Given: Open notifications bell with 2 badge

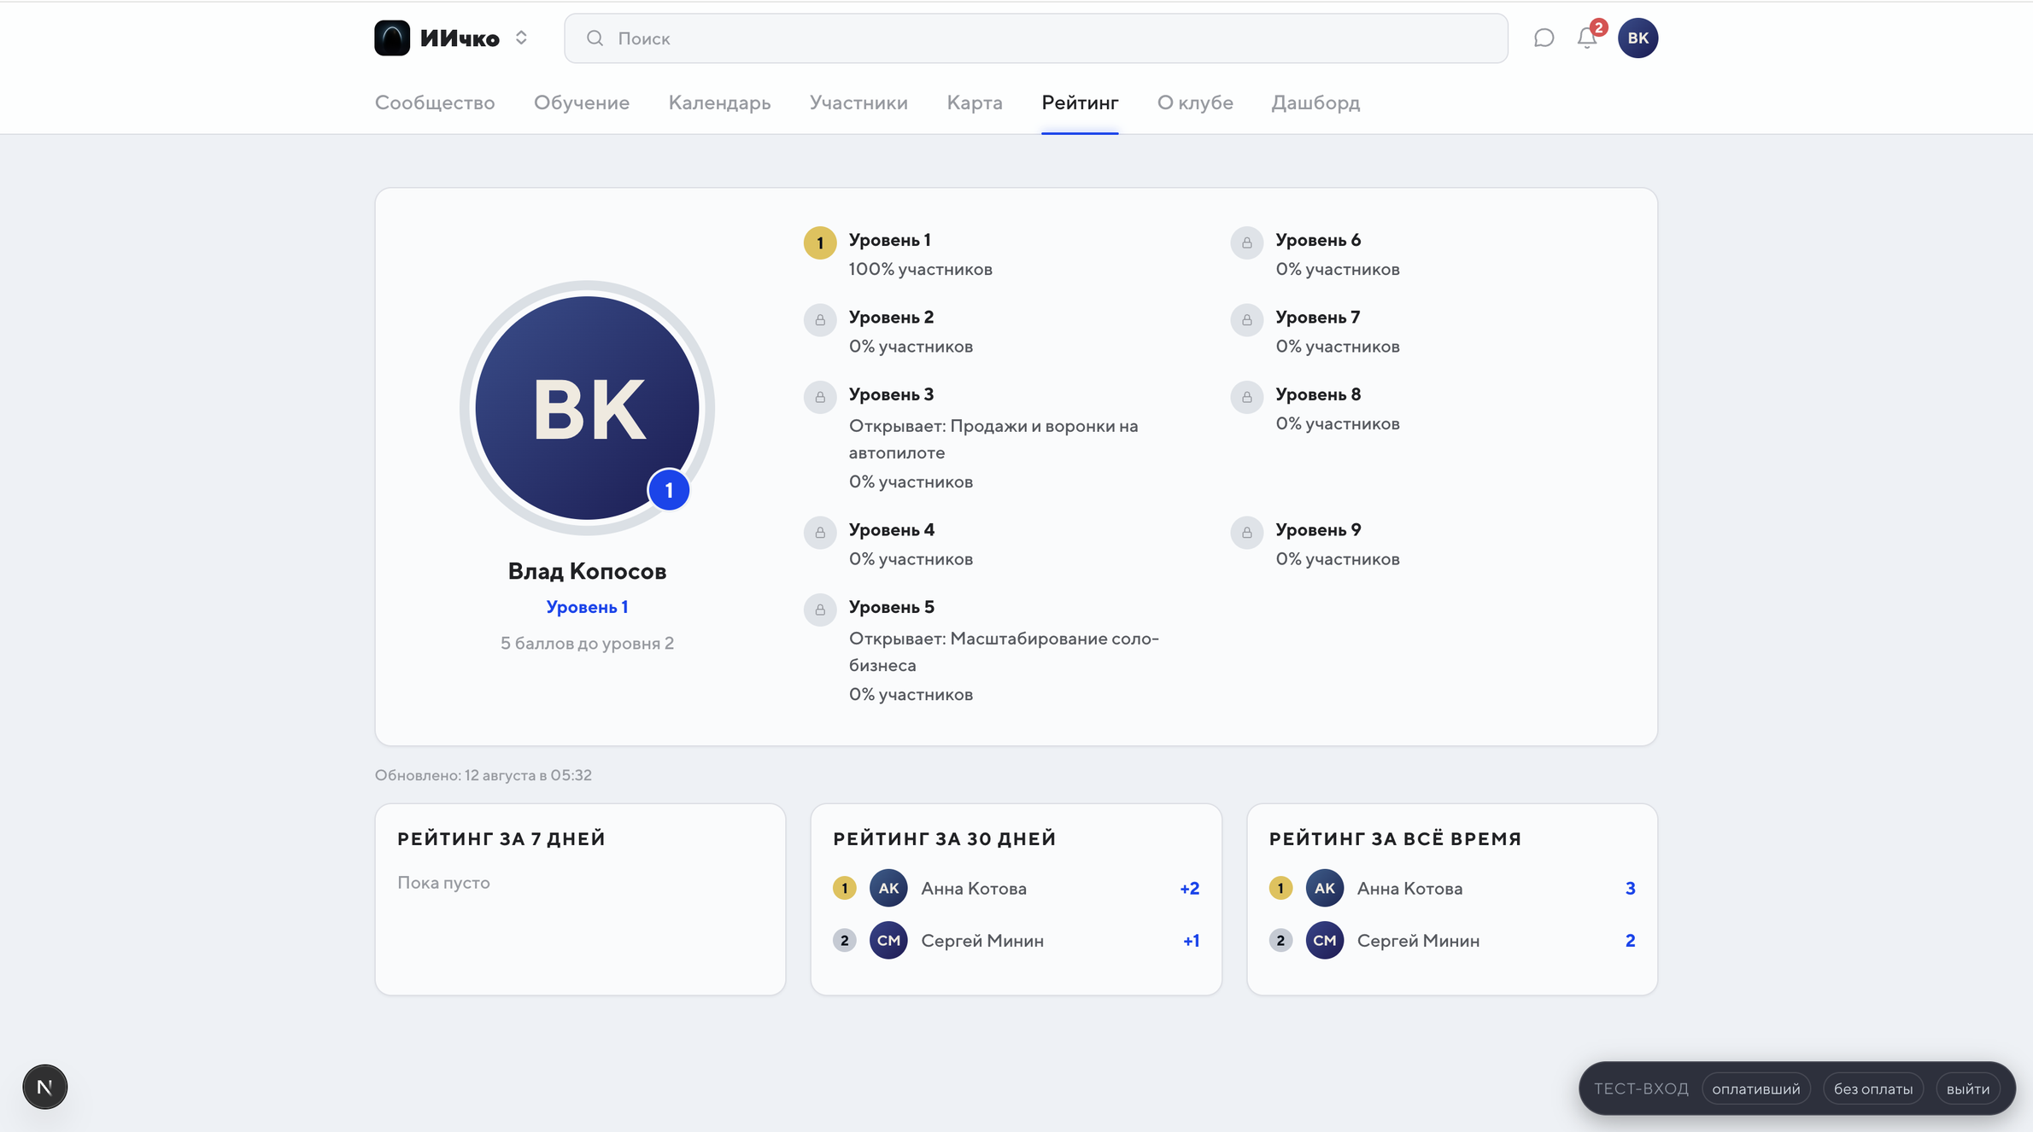Looking at the screenshot, I should 1588,38.
